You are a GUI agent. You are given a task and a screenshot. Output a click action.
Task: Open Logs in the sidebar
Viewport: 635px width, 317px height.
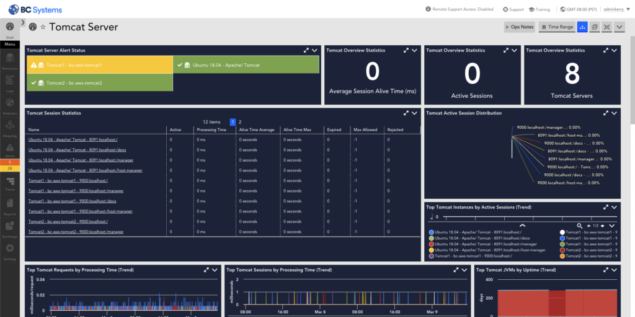pyautogui.click(x=10, y=83)
